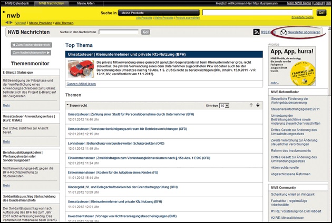Image resolution: width=332 pixels, height=223 pixels.
Task: Switch to the NWB Datenbank tab
Action: (x=18, y=3)
